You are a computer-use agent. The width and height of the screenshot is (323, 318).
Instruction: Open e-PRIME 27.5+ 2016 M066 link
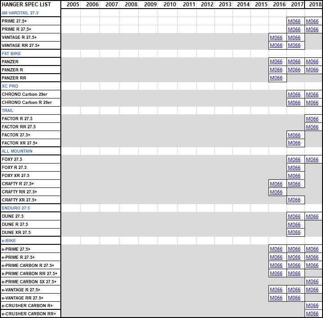276,249
